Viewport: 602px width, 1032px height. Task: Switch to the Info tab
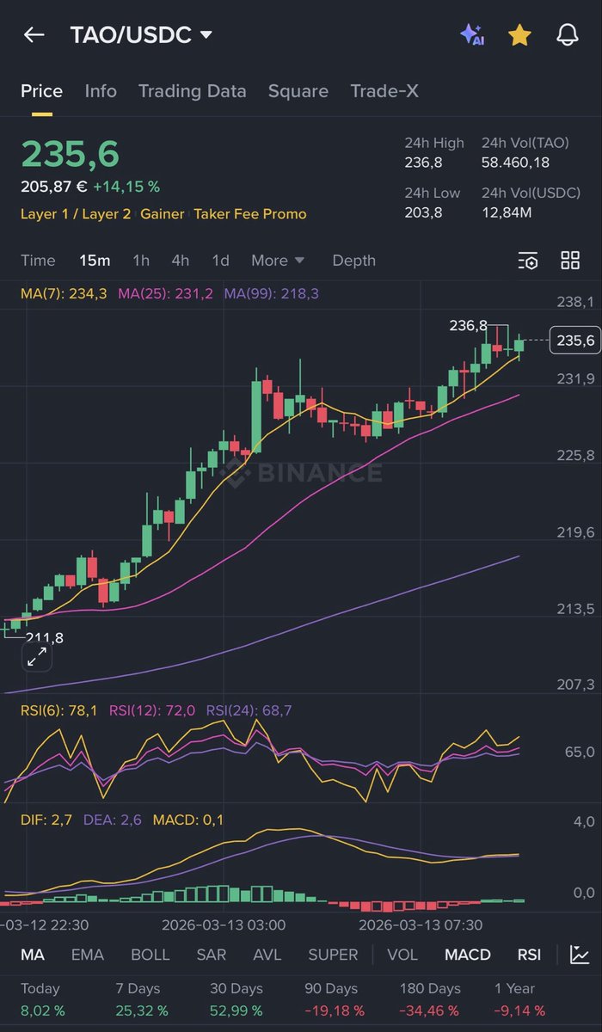pos(101,91)
